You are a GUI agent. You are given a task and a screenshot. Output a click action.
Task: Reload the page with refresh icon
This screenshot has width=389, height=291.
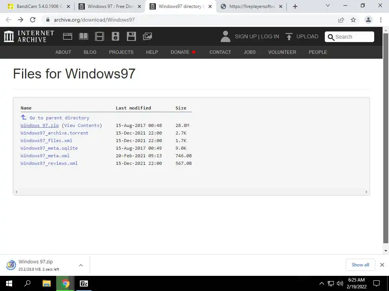[x=33, y=20]
